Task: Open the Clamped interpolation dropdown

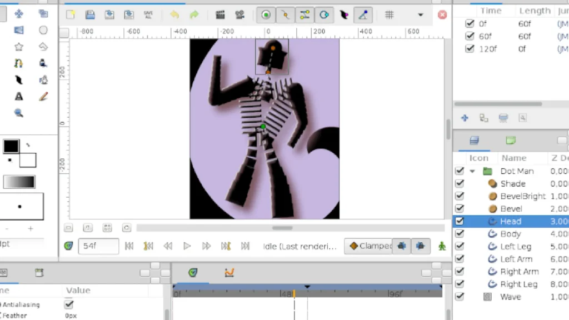Action: [369, 246]
